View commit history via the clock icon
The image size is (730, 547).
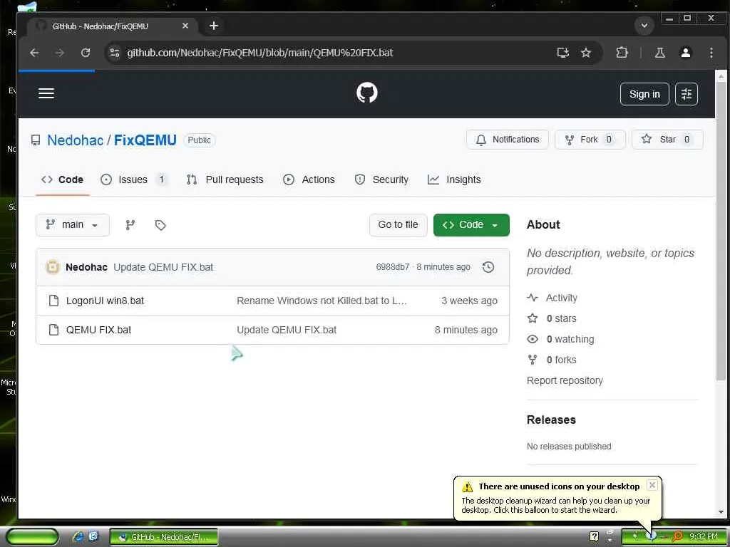tap(488, 267)
